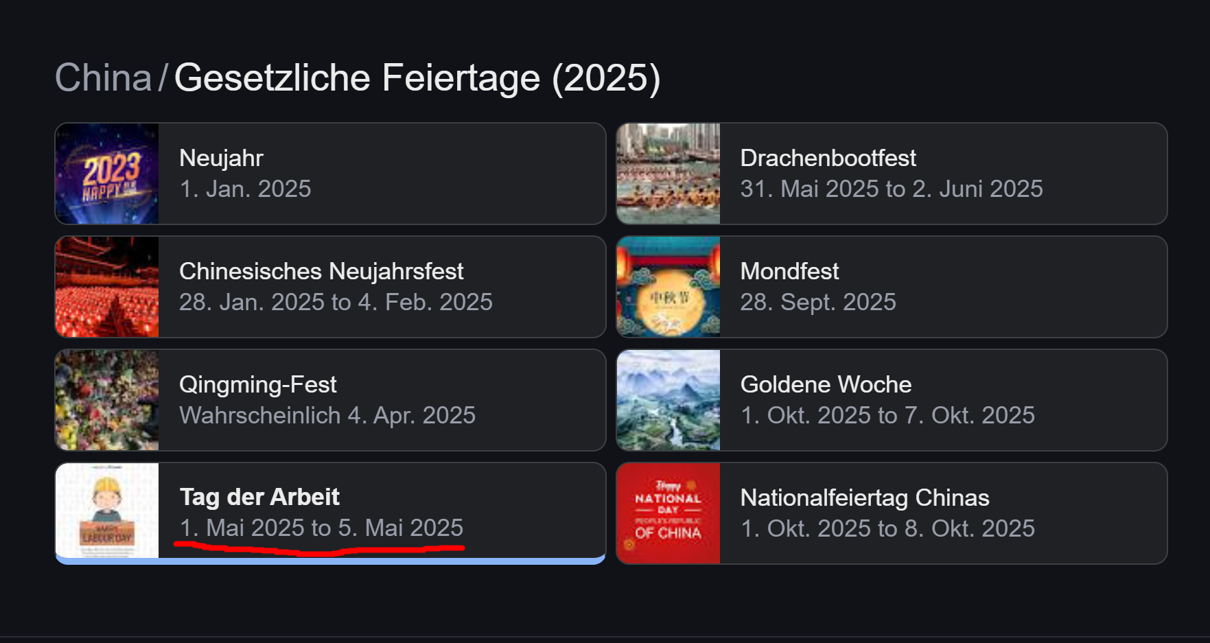
Task: Open the Chinese New Year red lantern thumbnail
Action: pos(107,287)
